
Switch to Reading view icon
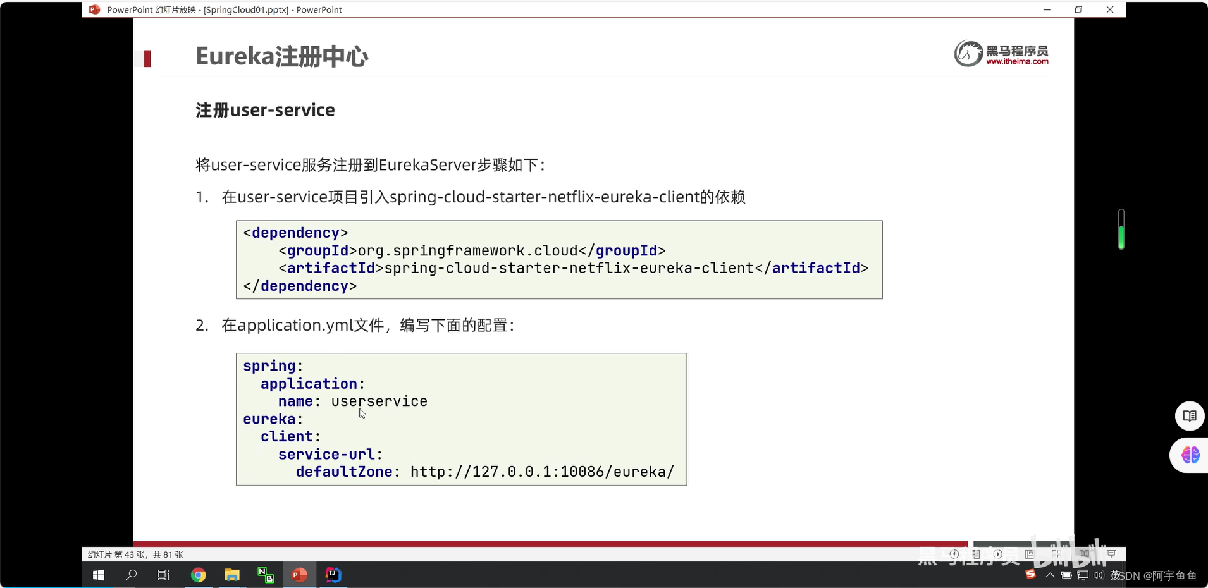[1084, 554]
